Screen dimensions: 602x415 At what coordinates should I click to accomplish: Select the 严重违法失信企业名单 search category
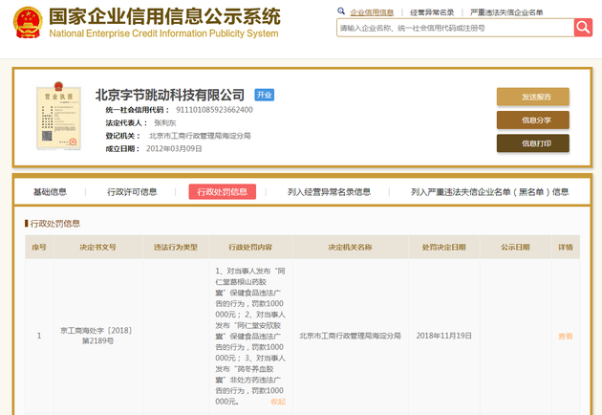pyautogui.click(x=506, y=12)
